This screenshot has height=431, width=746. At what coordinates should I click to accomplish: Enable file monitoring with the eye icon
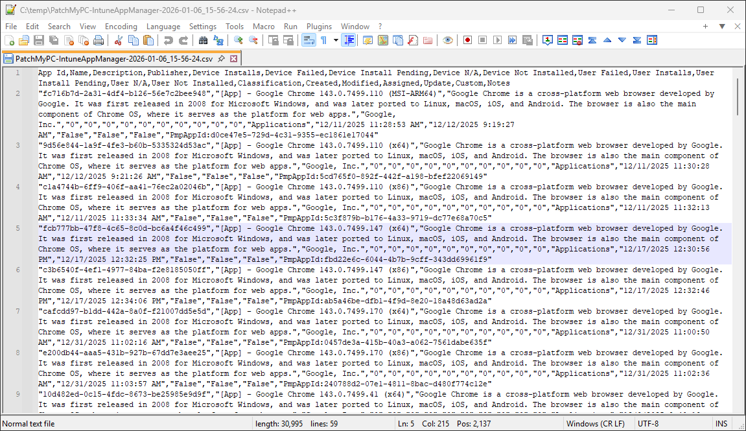point(447,40)
